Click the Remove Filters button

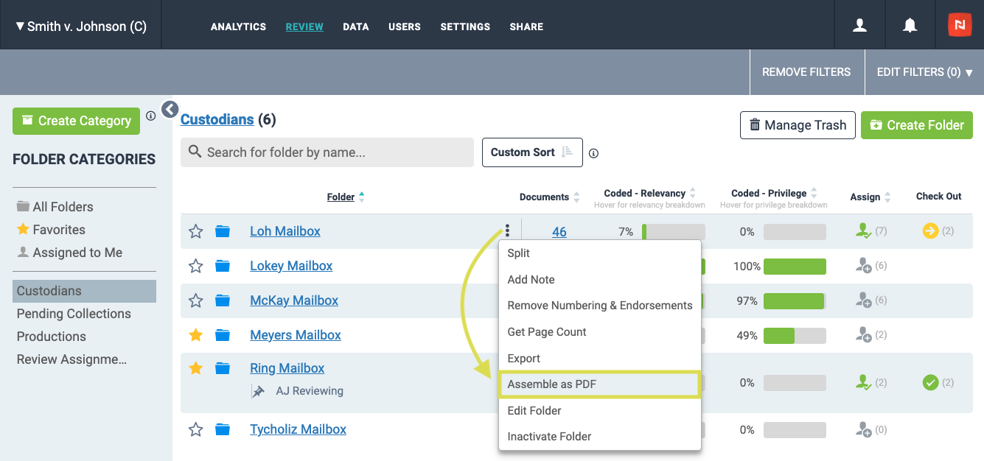[806, 72]
